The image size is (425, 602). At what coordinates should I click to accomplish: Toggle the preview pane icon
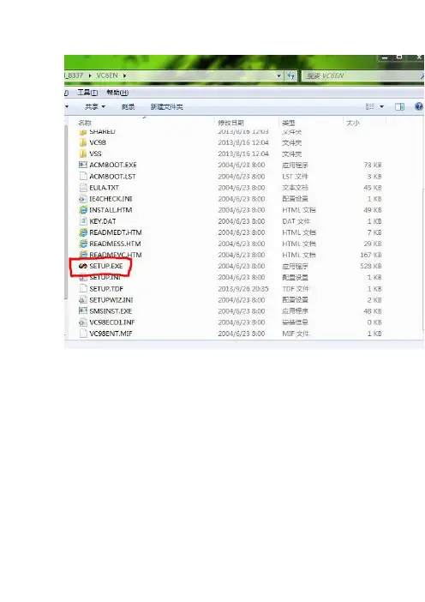tap(399, 106)
